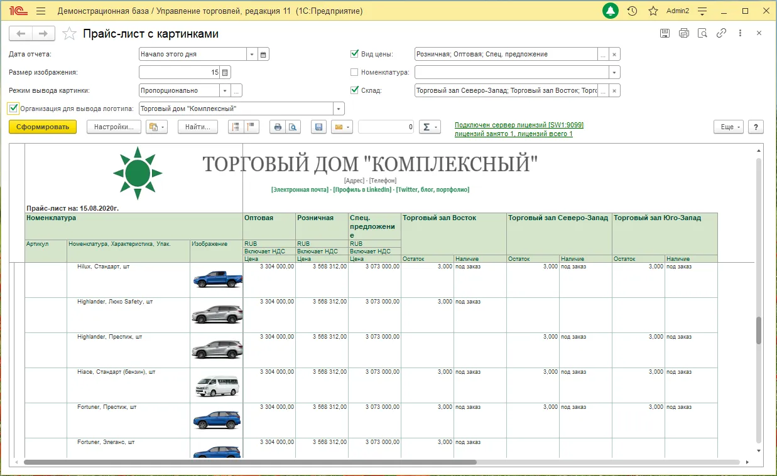Image resolution: width=777 pixels, height=476 pixels.
Task: Clear the Вид цены field
Action: tap(615, 55)
